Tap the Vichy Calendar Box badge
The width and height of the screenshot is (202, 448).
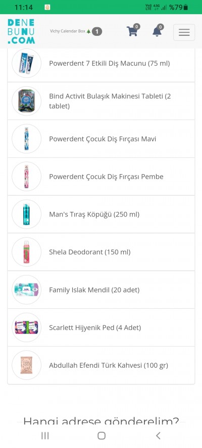[x=76, y=31]
